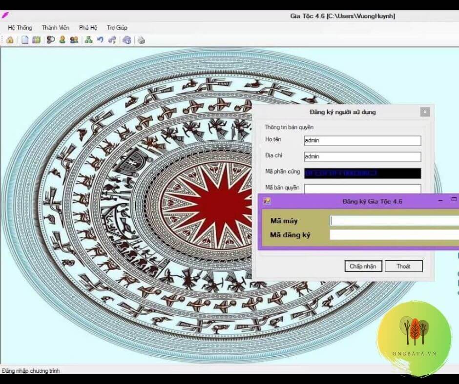The height and width of the screenshot is (384, 459).
Task: Click the Đăng ký Gia Tộc window icon
Action: 267,201
